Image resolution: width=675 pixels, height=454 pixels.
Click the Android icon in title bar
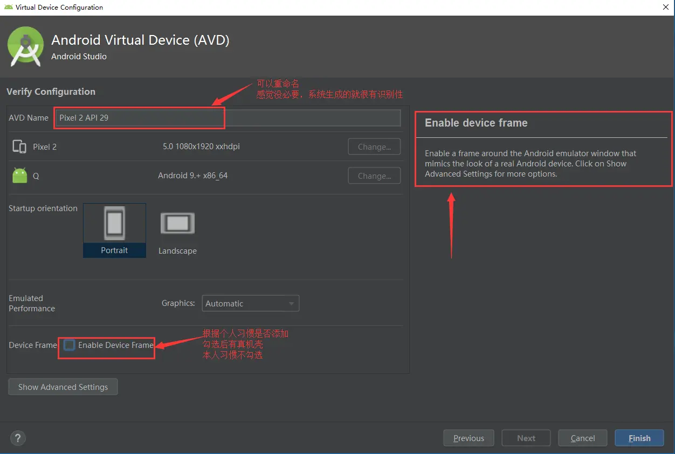9,7
